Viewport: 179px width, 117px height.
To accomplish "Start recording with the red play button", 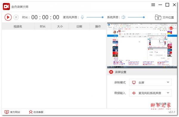I will pyautogui.click(x=8, y=17).
